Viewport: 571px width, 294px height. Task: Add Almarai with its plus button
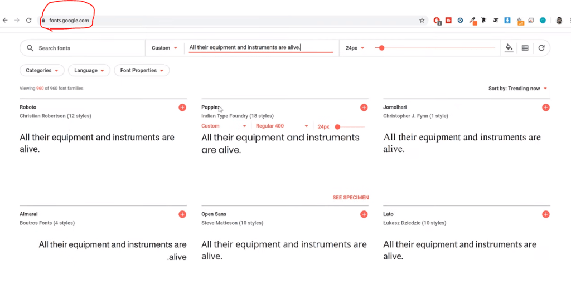click(182, 214)
